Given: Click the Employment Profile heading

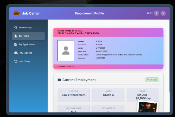Looking at the screenshot, I should coord(89,13).
